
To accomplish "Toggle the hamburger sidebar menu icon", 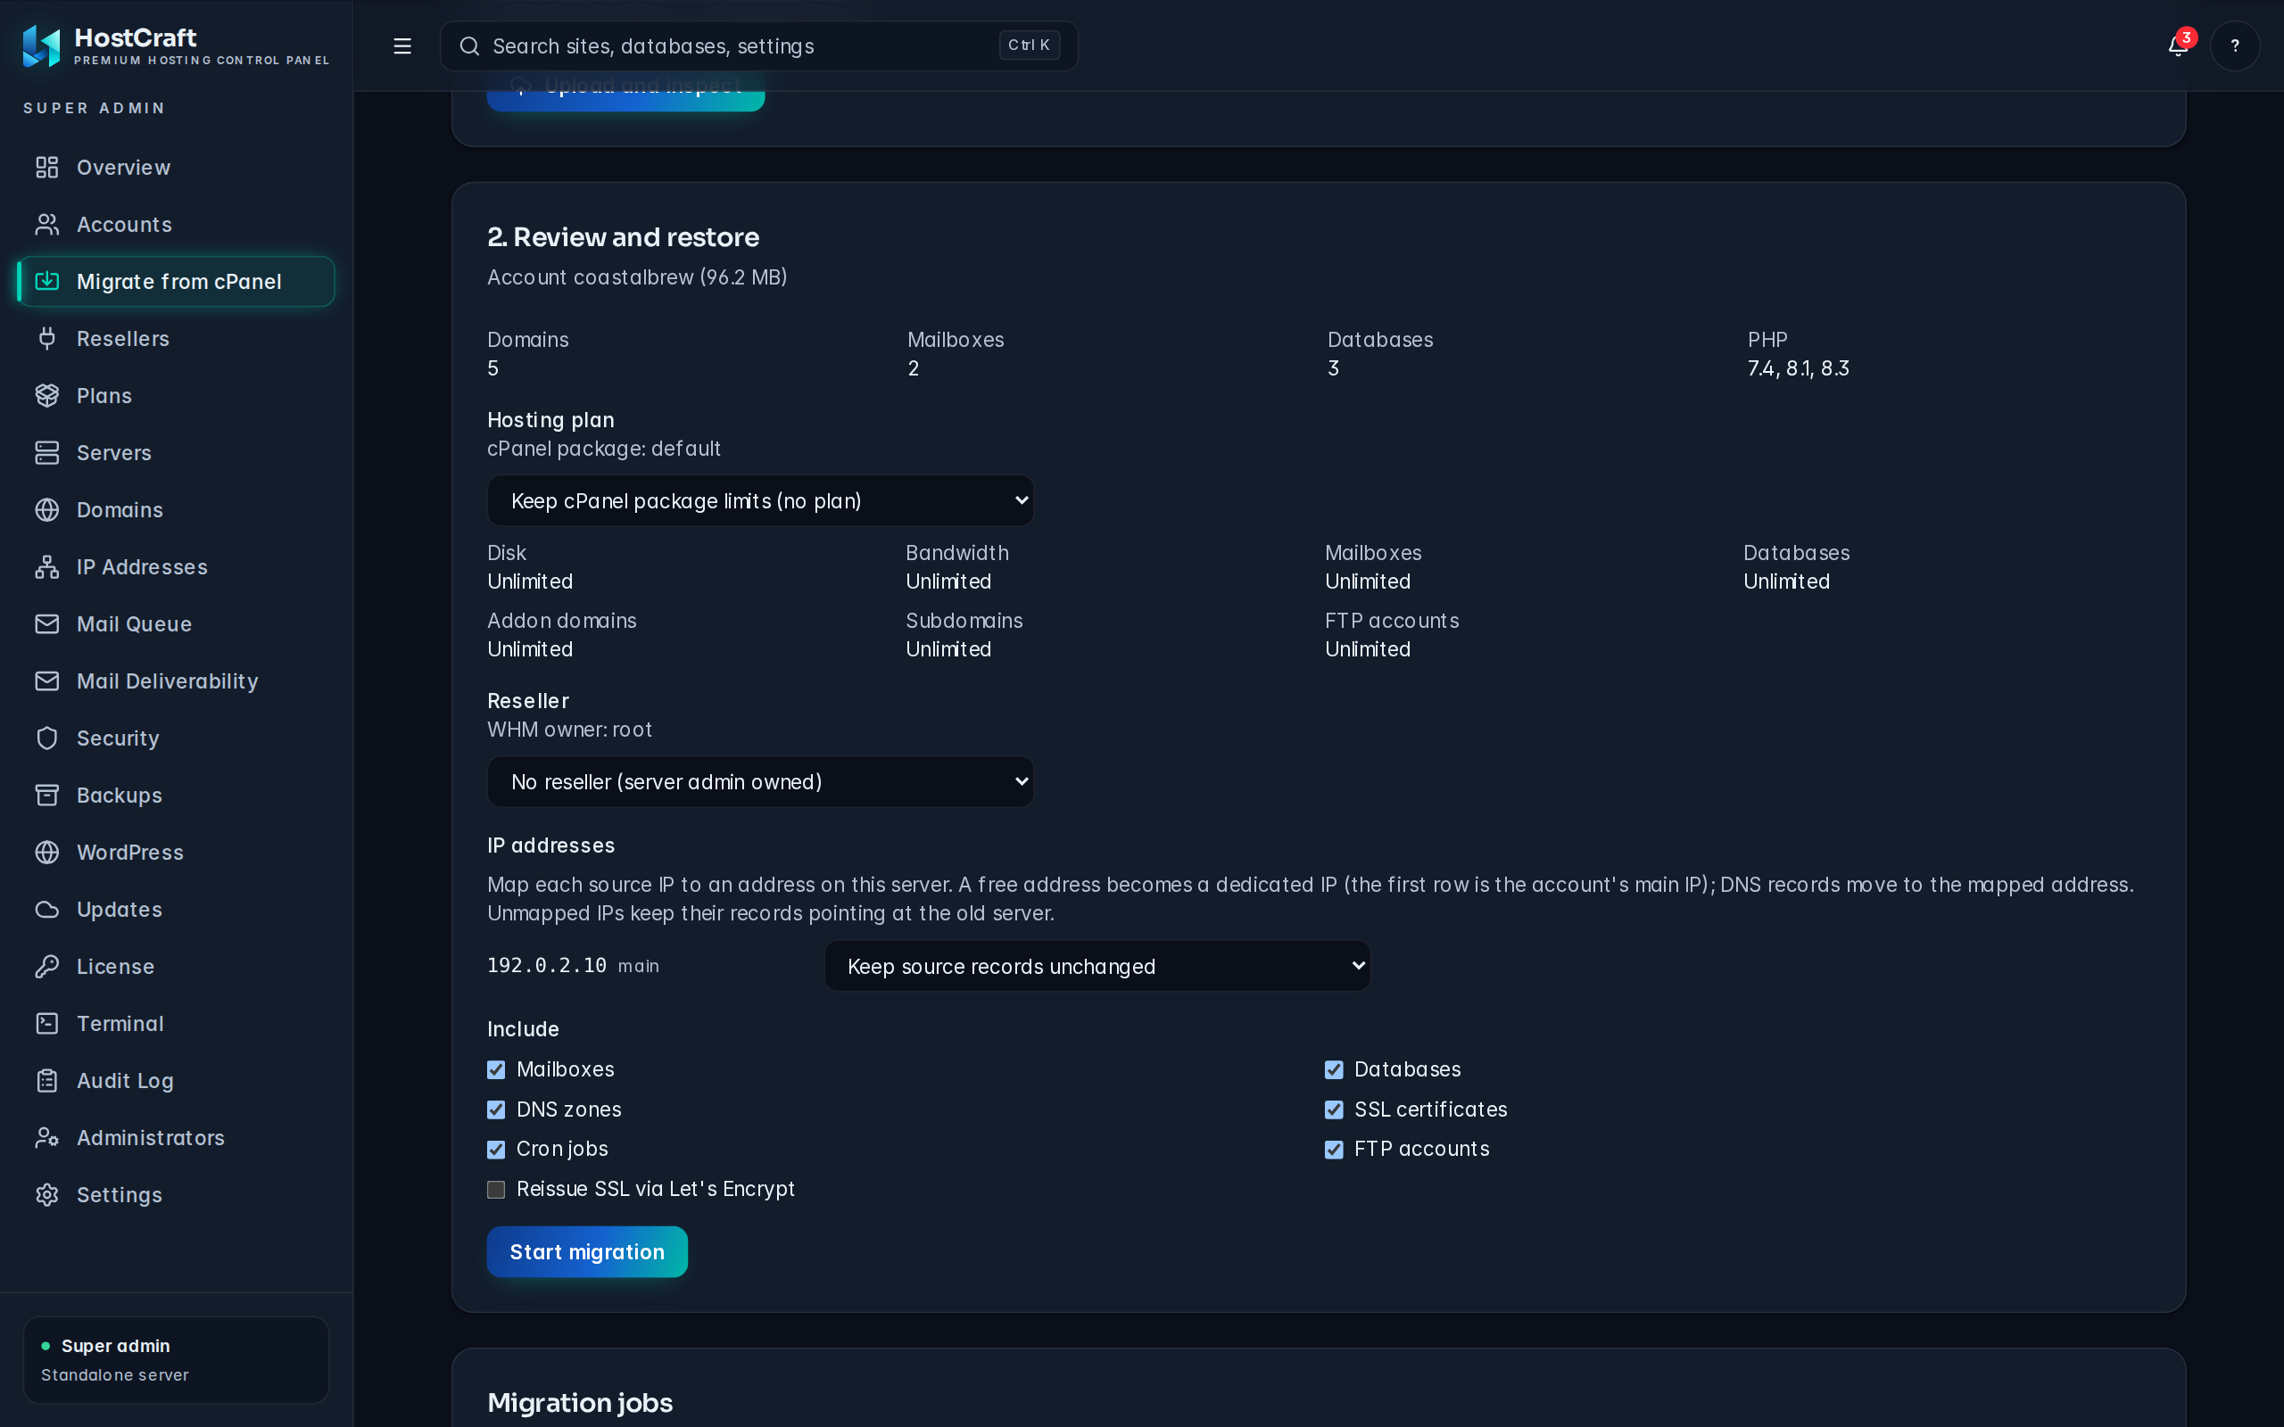I will point(402,46).
